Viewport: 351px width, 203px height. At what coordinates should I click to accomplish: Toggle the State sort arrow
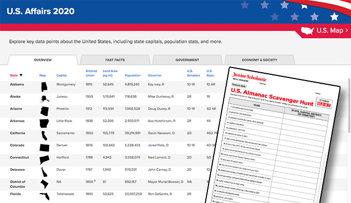[21, 75]
